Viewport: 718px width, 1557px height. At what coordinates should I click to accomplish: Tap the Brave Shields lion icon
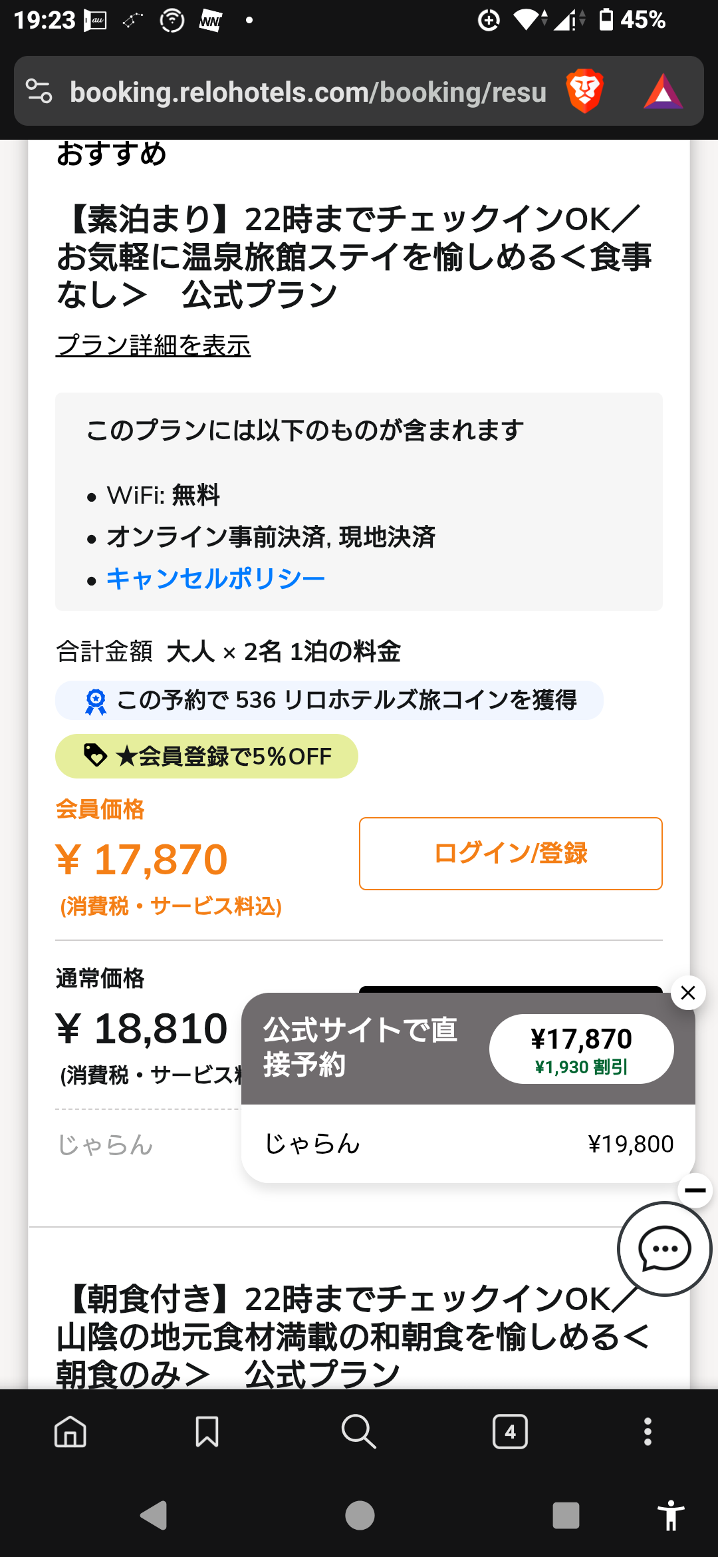point(584,92)
